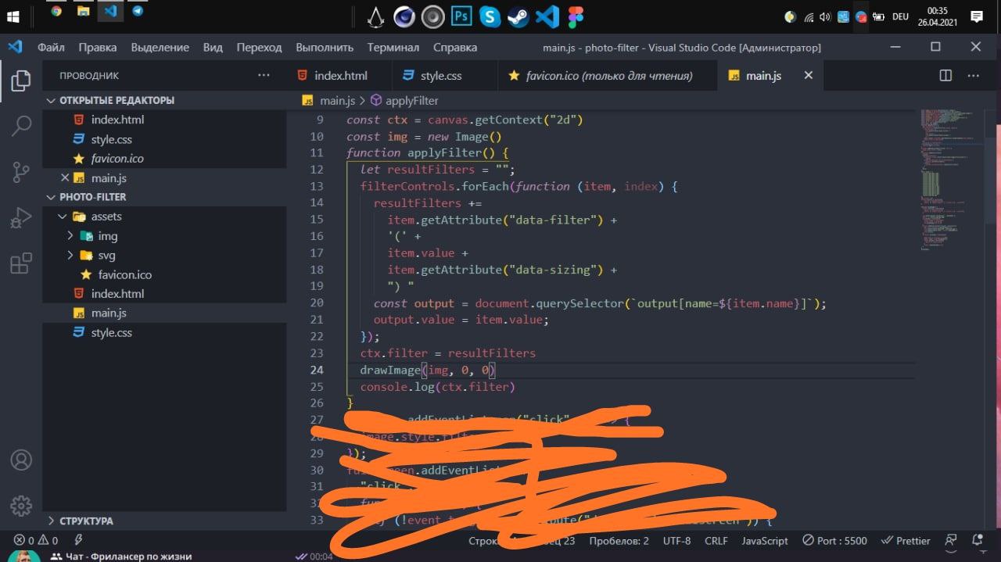Place cursor on drawImage code line
Image resolution: width=1001 pixels, height=562 pixels.
click(x=428, y=370)
